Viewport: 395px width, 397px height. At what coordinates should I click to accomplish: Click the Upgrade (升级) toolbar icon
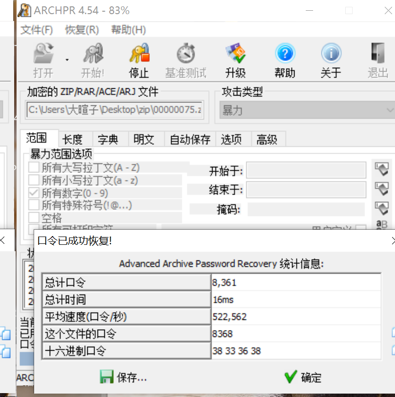tap(236, 53)
